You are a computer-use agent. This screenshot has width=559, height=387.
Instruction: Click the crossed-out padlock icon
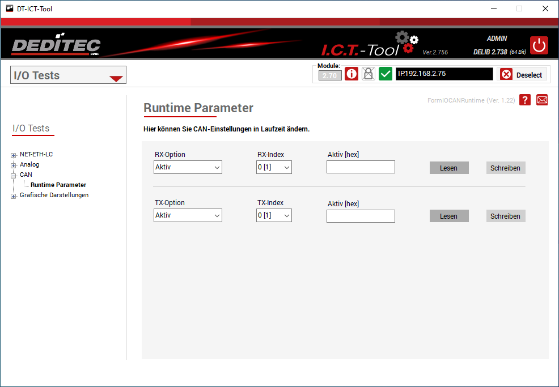369,74
